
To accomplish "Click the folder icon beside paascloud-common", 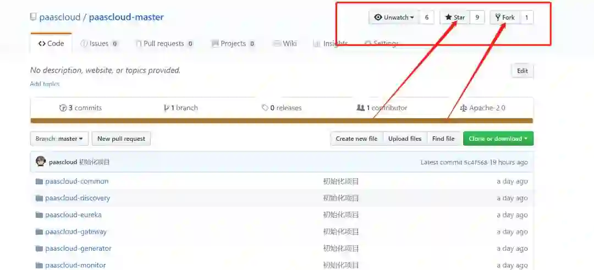I will [x=39, y=181].
